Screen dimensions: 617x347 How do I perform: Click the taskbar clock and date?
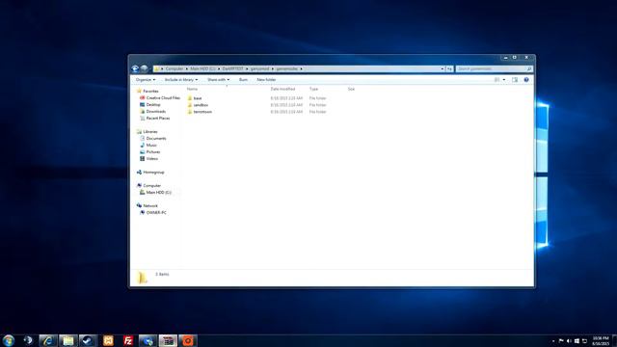[x=601, y=340]
